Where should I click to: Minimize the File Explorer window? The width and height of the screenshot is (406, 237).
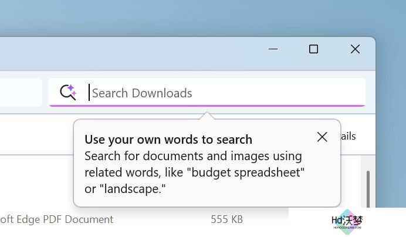click(273, 49)
